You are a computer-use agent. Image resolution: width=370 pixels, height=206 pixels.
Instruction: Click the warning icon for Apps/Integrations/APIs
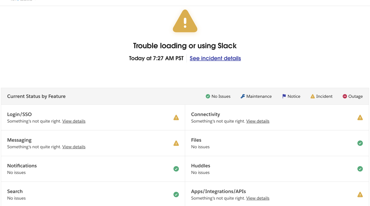click(x=360, y=194)
